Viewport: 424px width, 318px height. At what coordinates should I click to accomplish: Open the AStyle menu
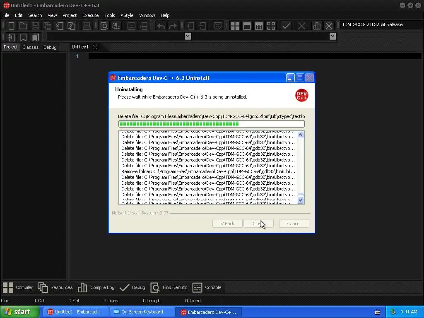click(127, 15)
